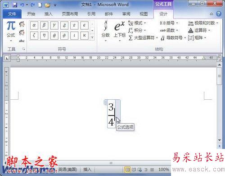Open the 大型运算符 large operator dropdown

point(143,38)
